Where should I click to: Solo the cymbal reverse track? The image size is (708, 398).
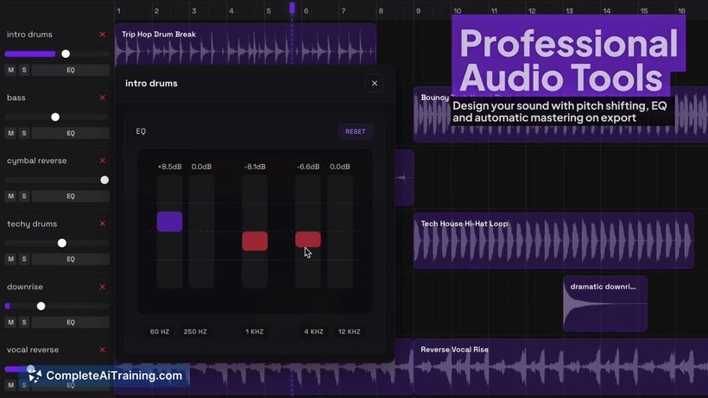pos(24,196)
